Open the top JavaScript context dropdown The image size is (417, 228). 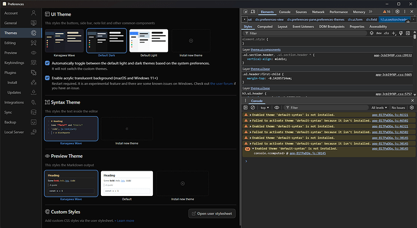264,108
